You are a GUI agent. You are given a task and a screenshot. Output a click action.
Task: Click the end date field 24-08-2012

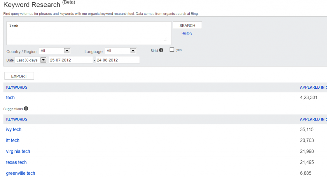point(118,60)
